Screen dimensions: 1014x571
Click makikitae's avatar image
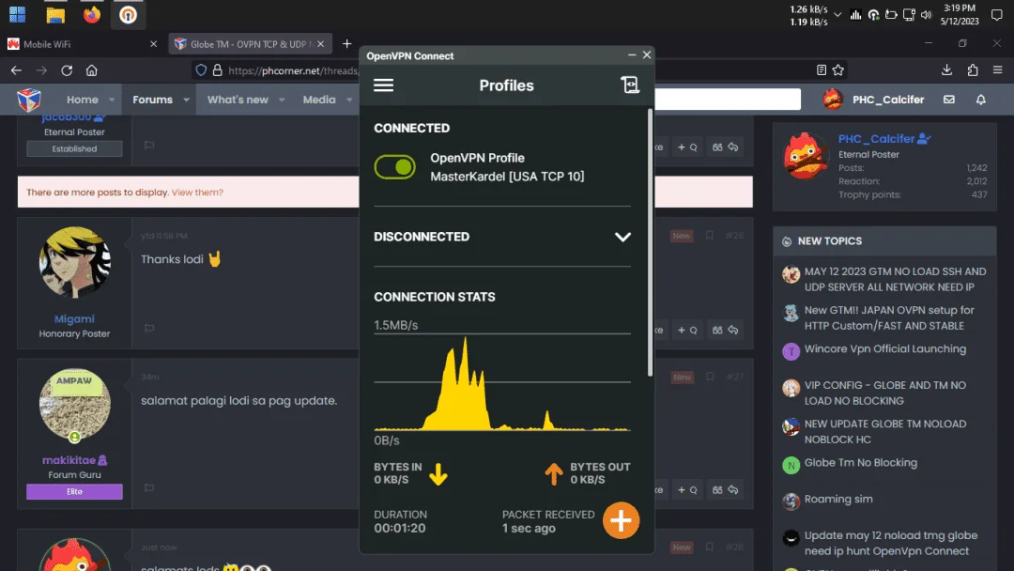tap(74, 404)
